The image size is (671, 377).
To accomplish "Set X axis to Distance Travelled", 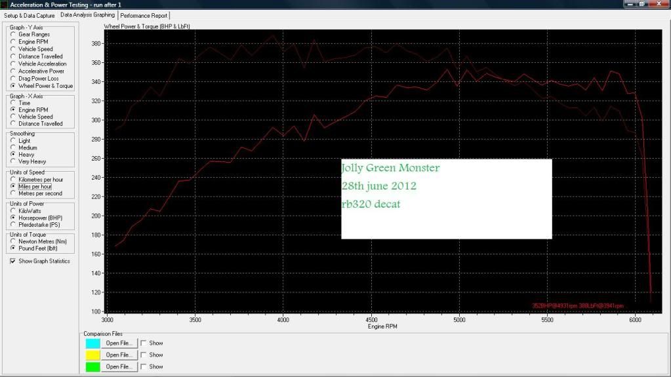I will pyautogui.click(x=13, y=124).
